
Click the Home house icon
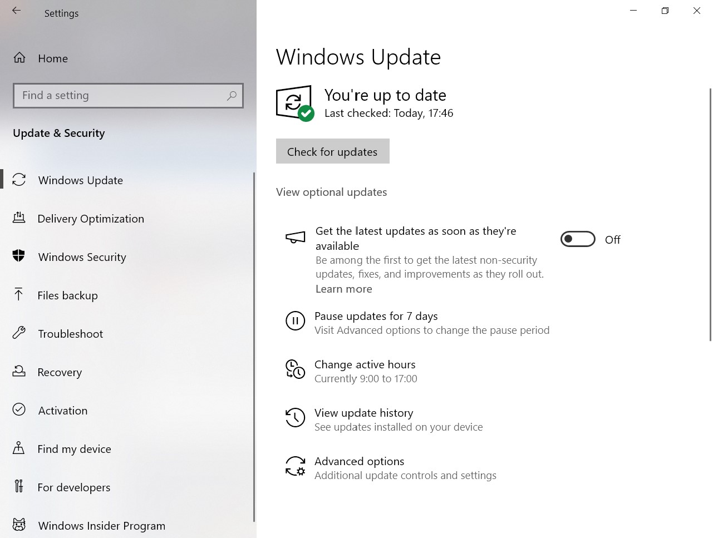click(19, 58)
